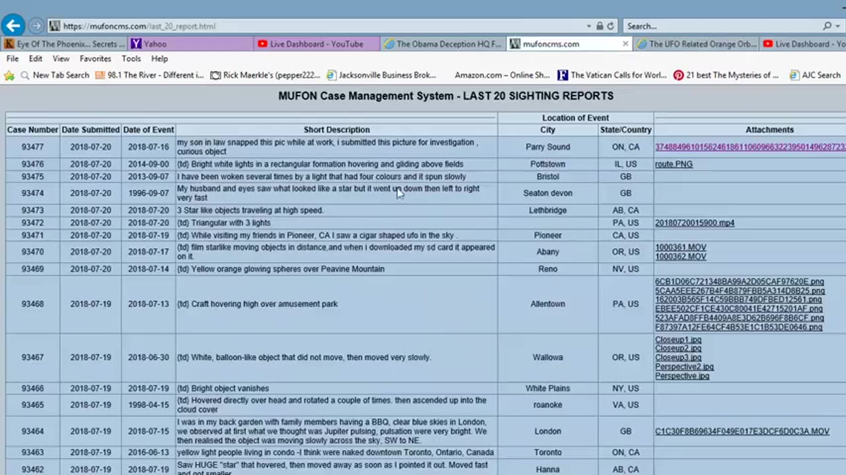Open the first Live Dashboard - YouTube tab

coord(316,44)
